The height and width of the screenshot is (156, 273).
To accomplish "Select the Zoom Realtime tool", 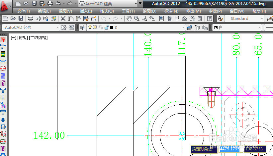I will [137, 19].
